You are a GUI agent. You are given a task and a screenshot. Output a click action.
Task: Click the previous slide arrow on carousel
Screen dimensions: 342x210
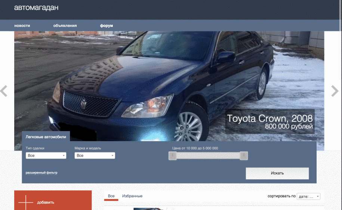tap(4, 91)
